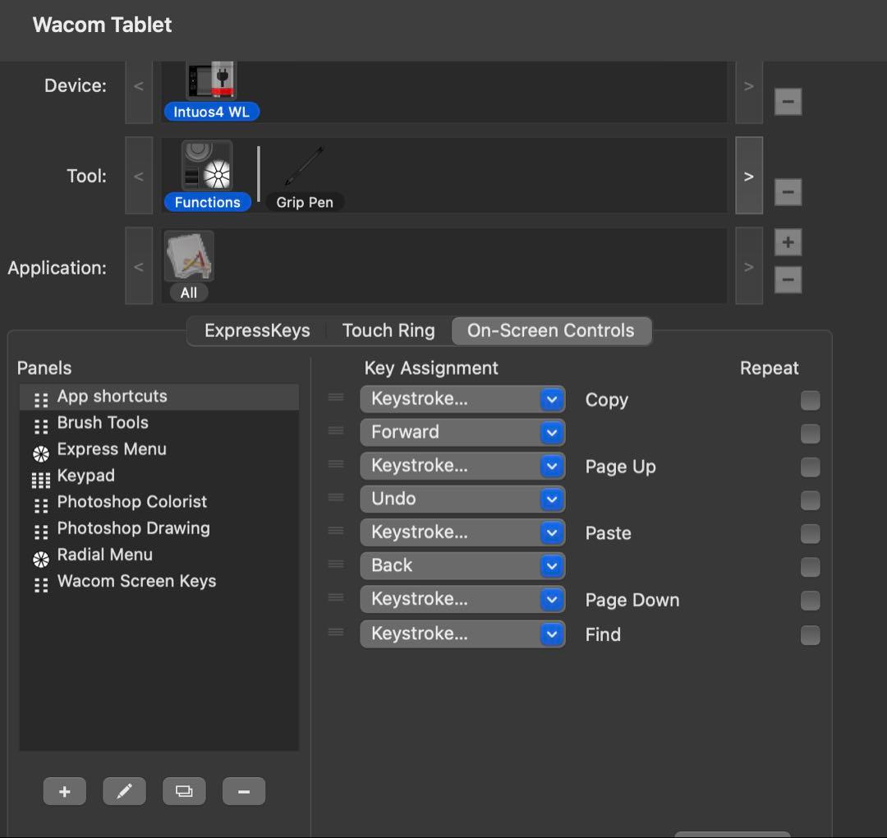Open the Forward assignment dropdown
Screen dimensions: 887x838
coord(462,433)
